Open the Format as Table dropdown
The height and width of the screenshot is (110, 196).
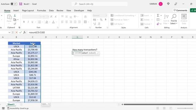120,20
